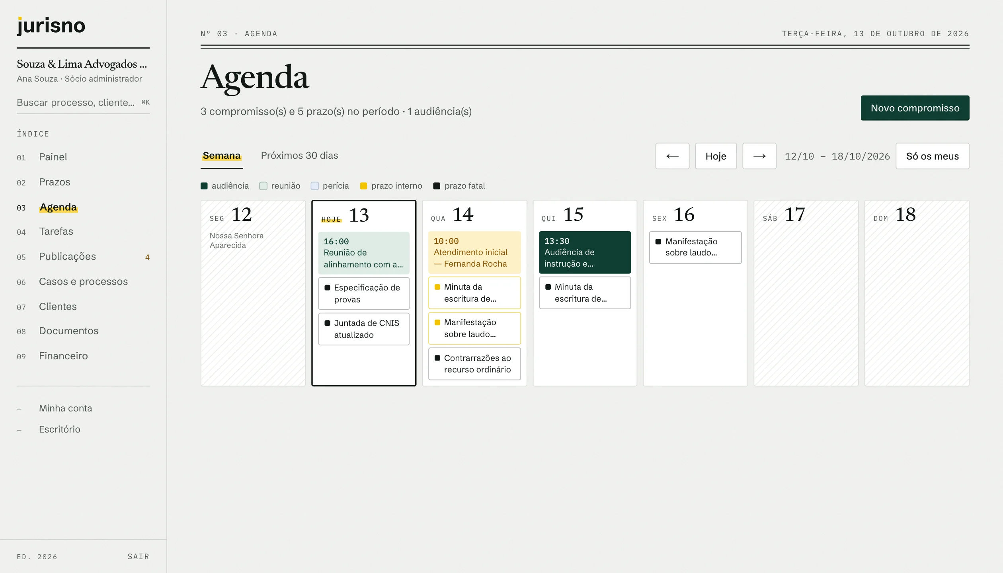Click SAIR to log out
This screenshot has height=573, width=1003.
138,556
